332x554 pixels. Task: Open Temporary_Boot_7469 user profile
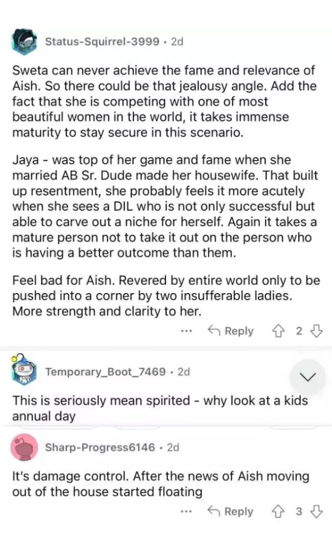click(105, 371)
